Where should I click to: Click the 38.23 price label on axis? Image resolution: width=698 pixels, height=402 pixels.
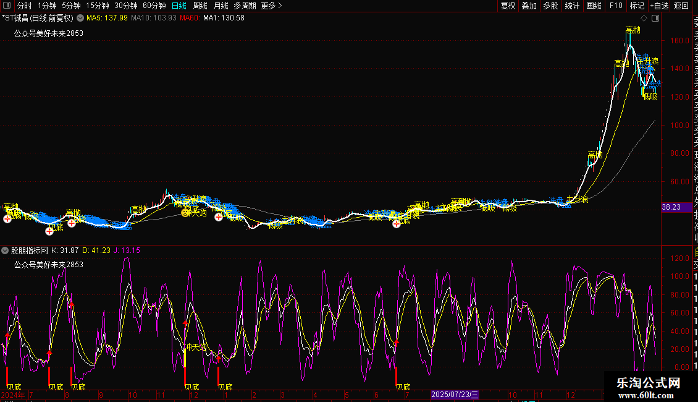pyautogui.click(x=671, y=208)
